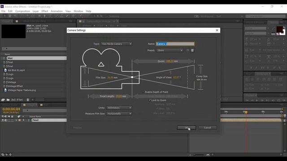Image resolution: width=287 pixels, height=161 pixels.
Task: Open the Effect menu
Action: (x=45, y=11)
